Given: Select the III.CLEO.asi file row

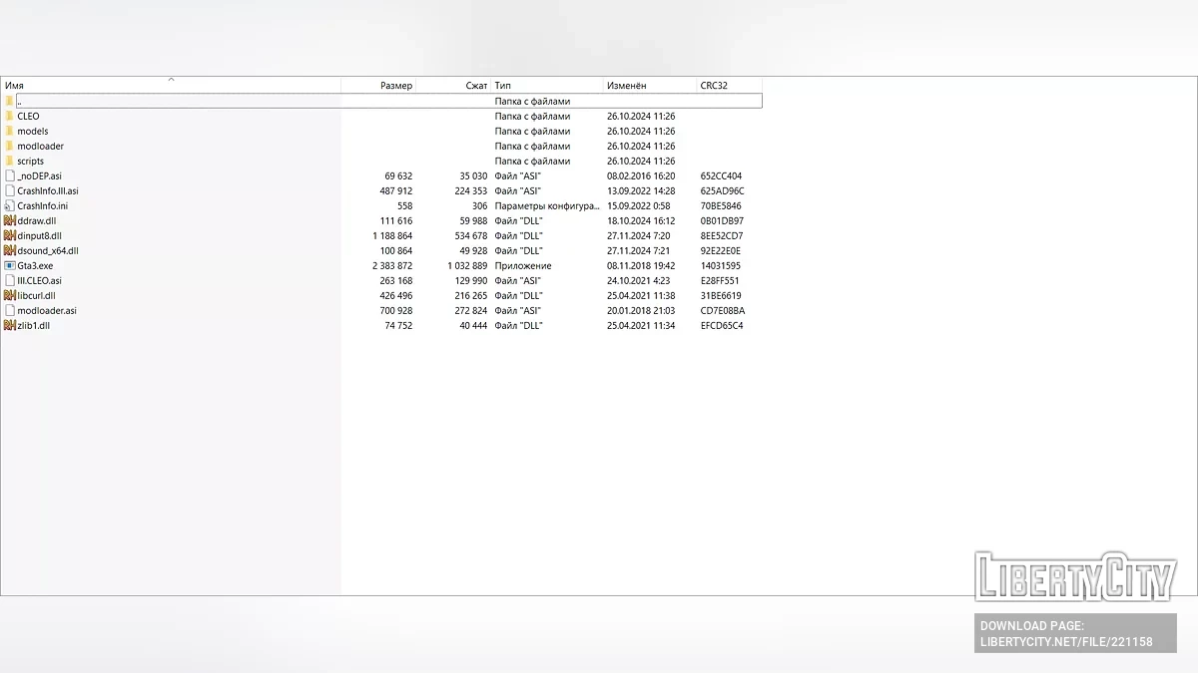Looking at the screenshot, I should pos(39,281).
